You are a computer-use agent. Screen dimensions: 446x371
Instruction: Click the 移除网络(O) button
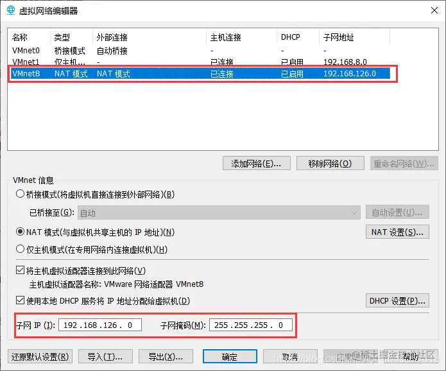(x=330, y=163)
